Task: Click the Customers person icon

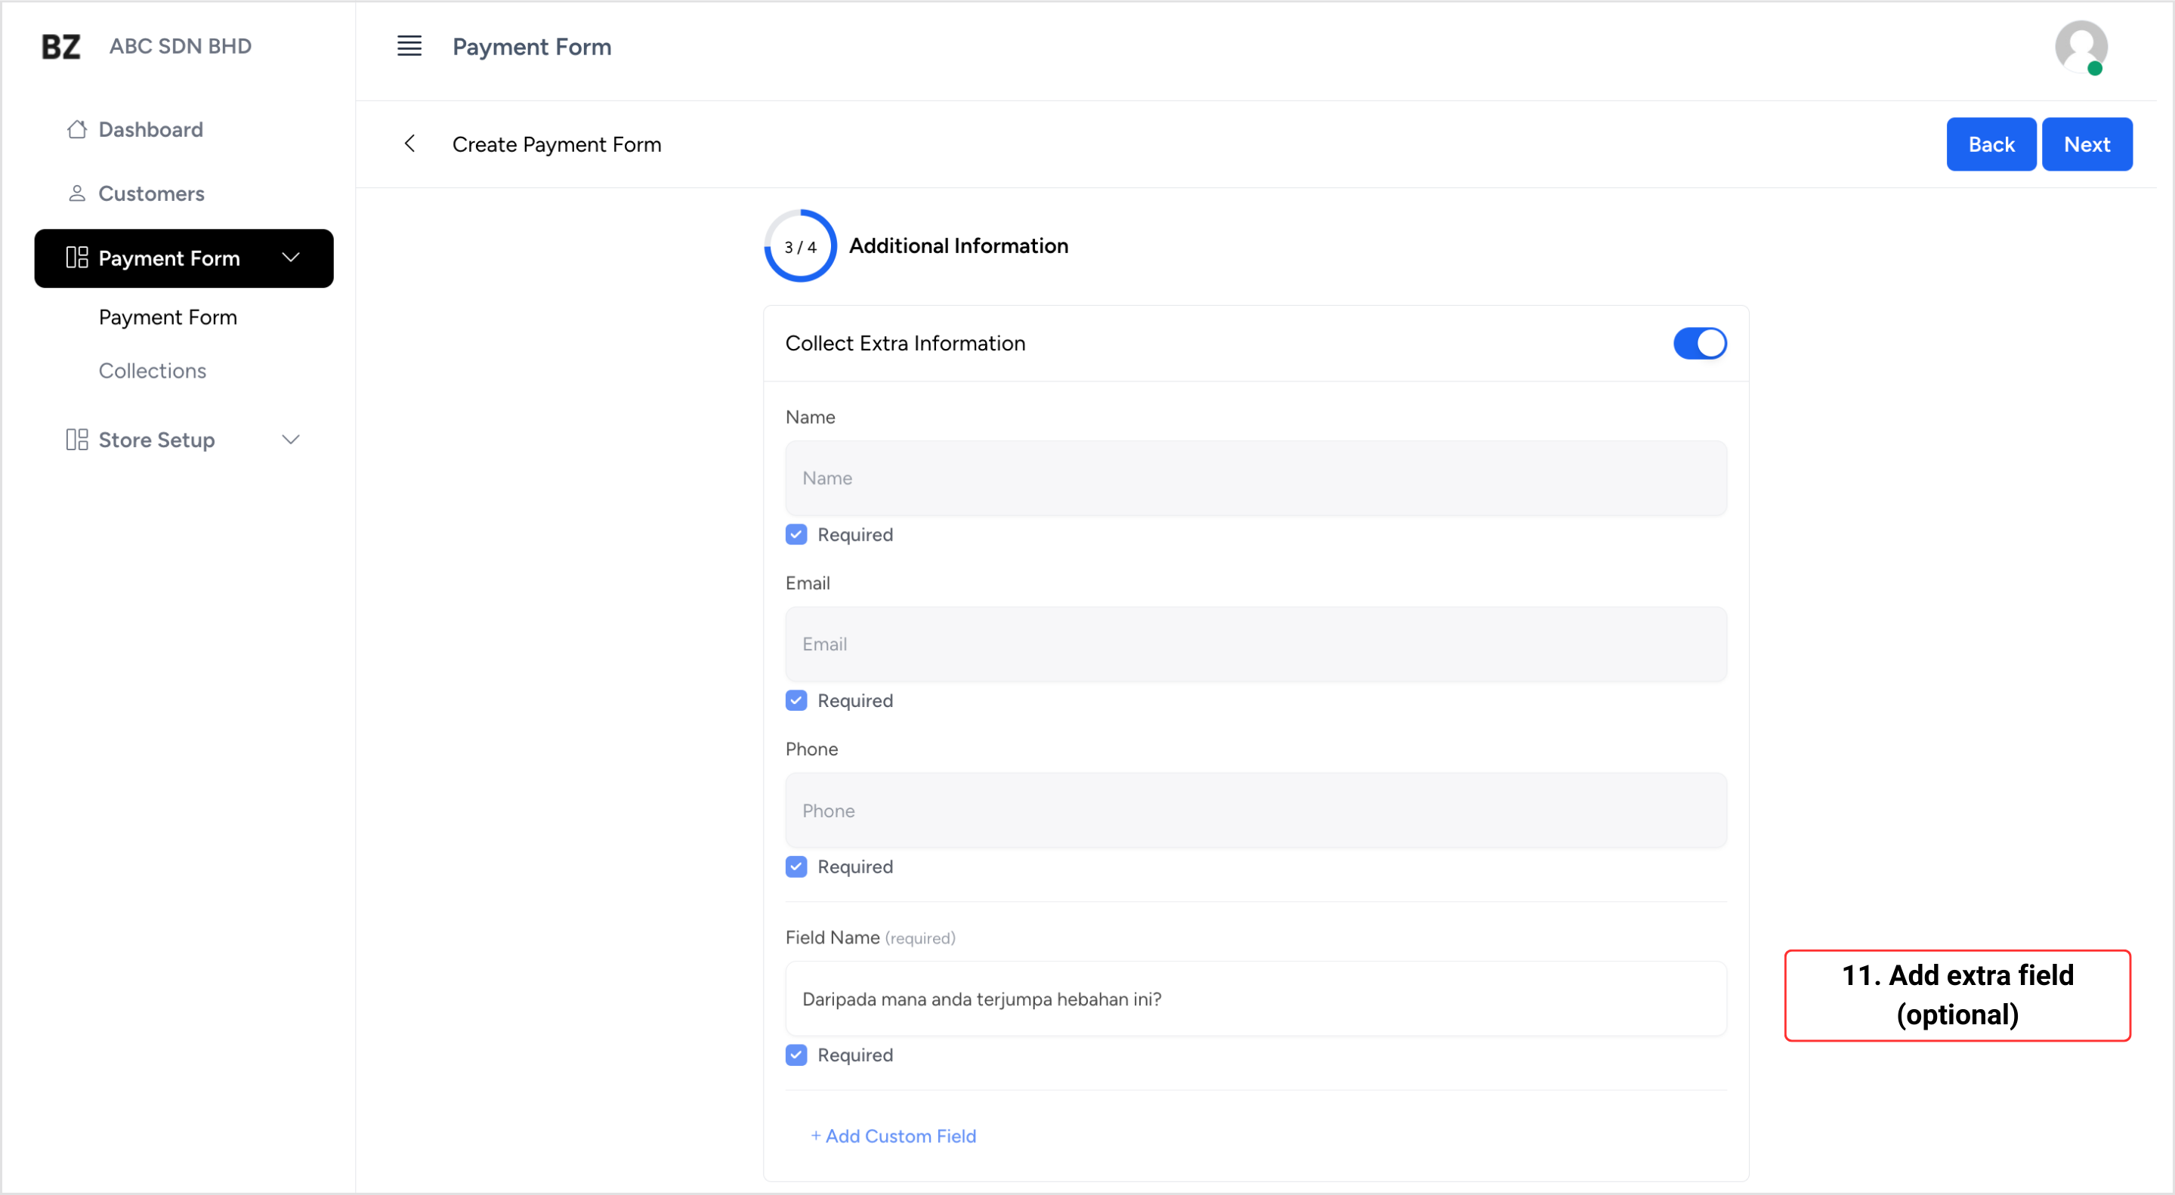Action: click(x=77, y=193)
